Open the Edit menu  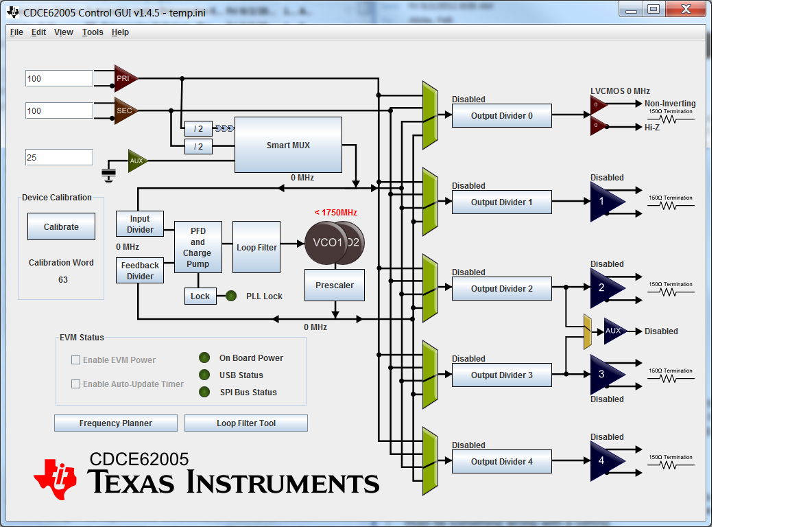click(38, 32)
